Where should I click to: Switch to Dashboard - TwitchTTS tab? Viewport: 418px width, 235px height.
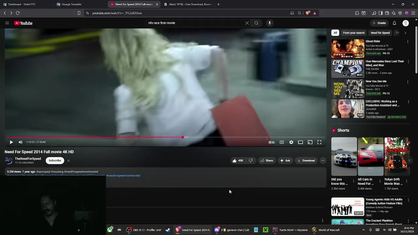tap(27, 4)
